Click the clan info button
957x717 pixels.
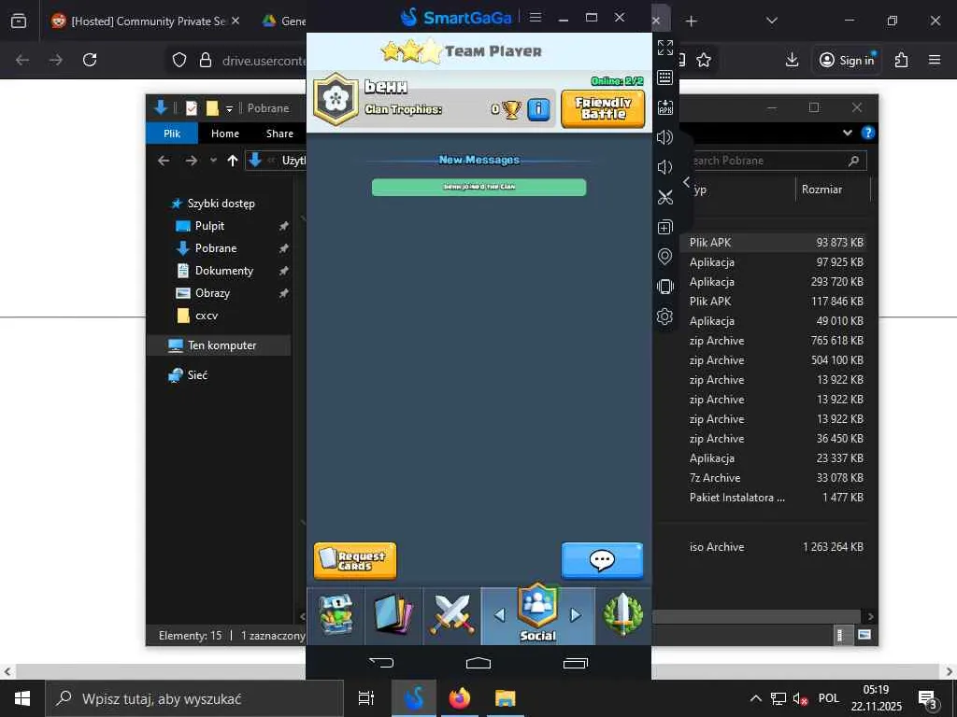point(538,110)
